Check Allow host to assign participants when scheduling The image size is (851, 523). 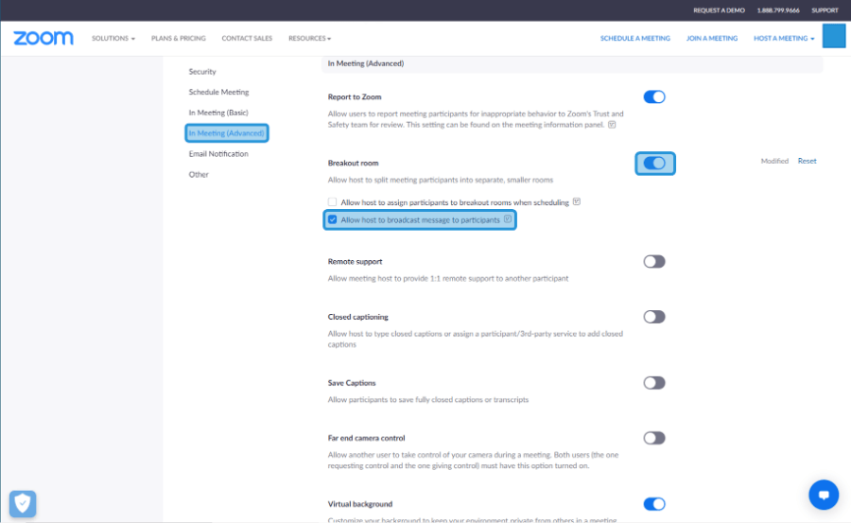tap(332, 202)
